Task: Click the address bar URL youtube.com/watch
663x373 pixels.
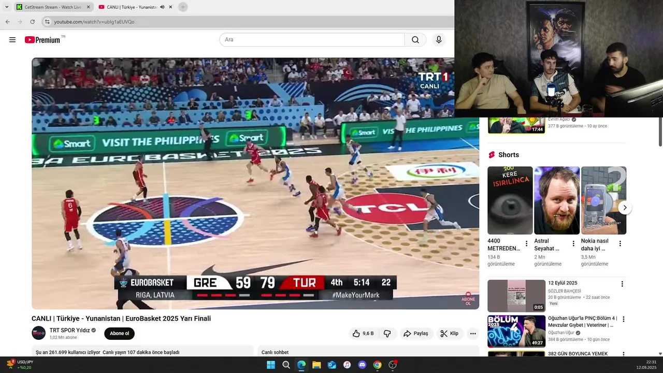Action: click(94, 22)
